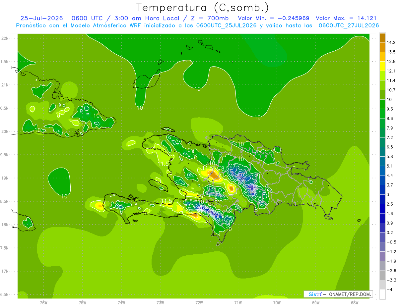Click the '7.5N' latitude tick label
This screenshot has height=307, width=398.
click(5, 248)
